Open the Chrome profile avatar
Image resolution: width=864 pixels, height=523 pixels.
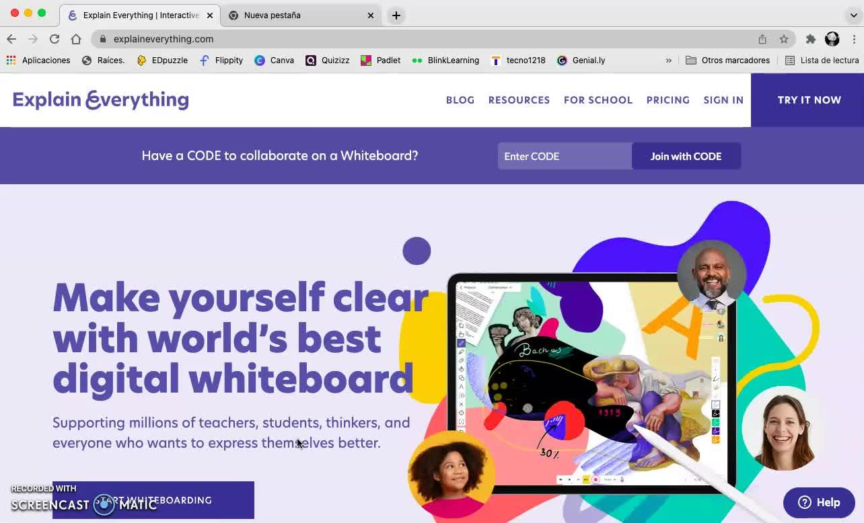point(832,39)
